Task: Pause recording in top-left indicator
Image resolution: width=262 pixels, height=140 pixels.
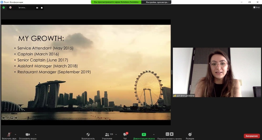Action: point(37,8)
